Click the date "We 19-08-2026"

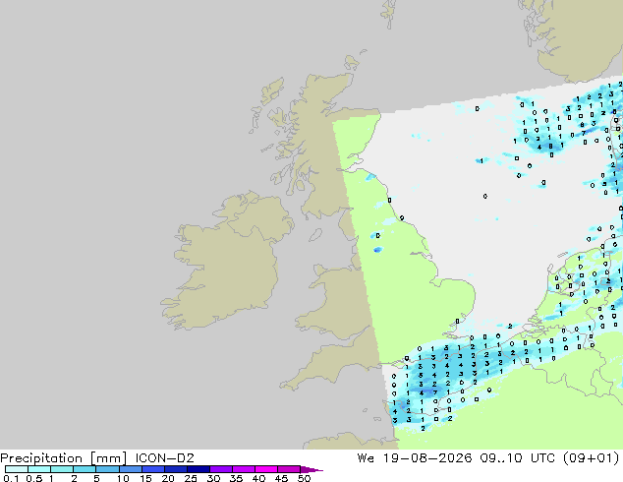415,458
